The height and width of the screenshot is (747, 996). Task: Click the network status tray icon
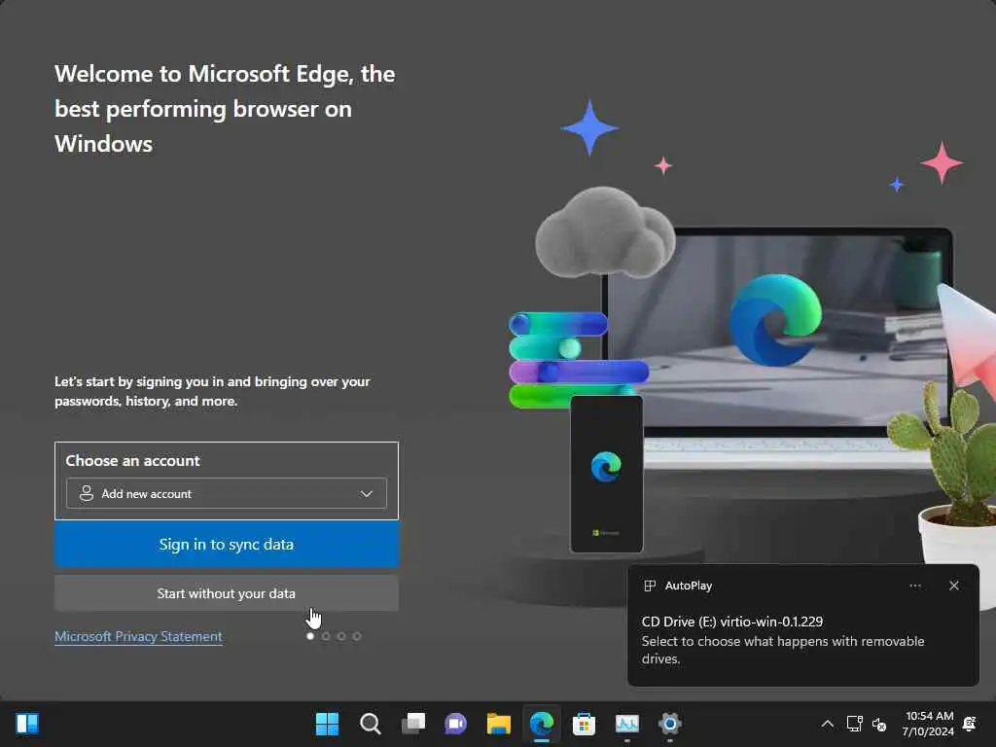(x=855, y=724)
